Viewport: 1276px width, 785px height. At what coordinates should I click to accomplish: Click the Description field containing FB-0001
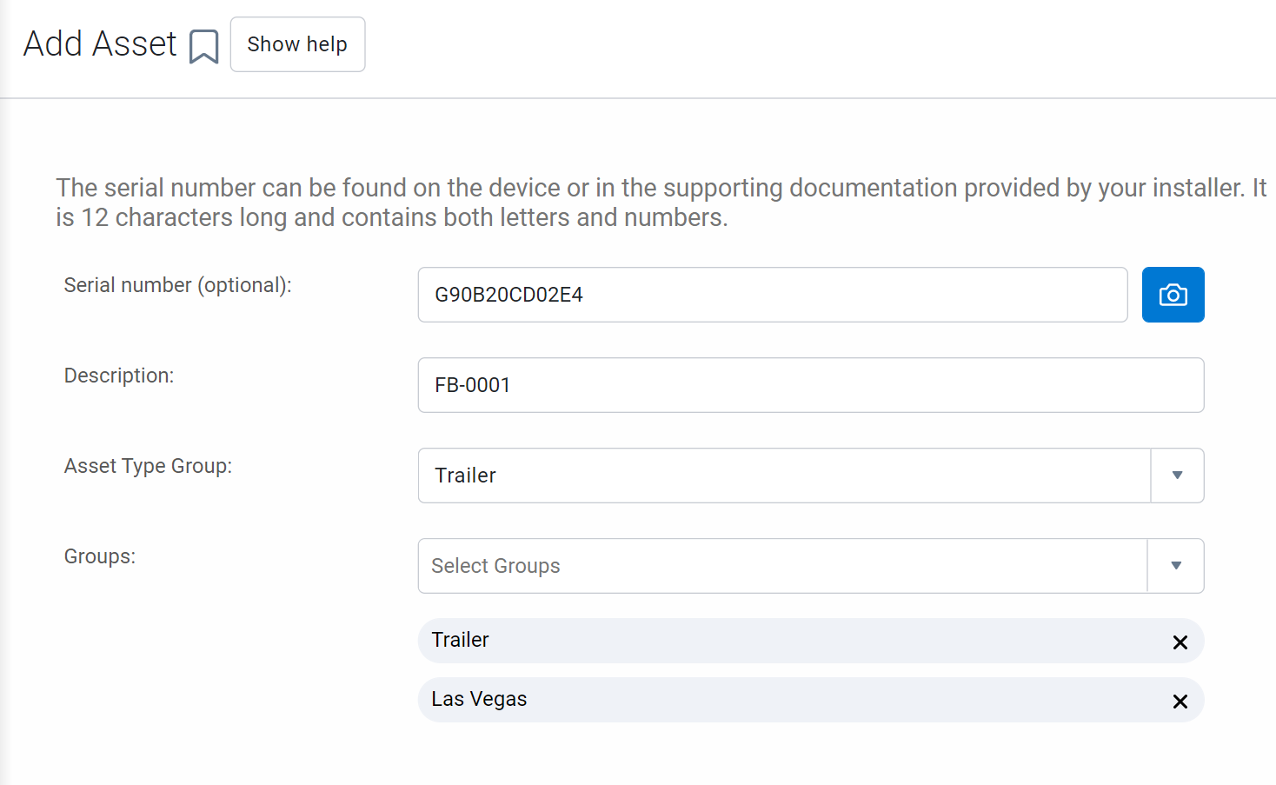pos(810,385)
